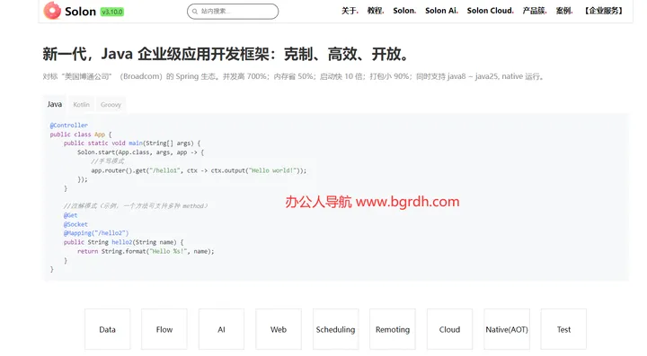Open the Cloud category card

(x=449, y=329)
